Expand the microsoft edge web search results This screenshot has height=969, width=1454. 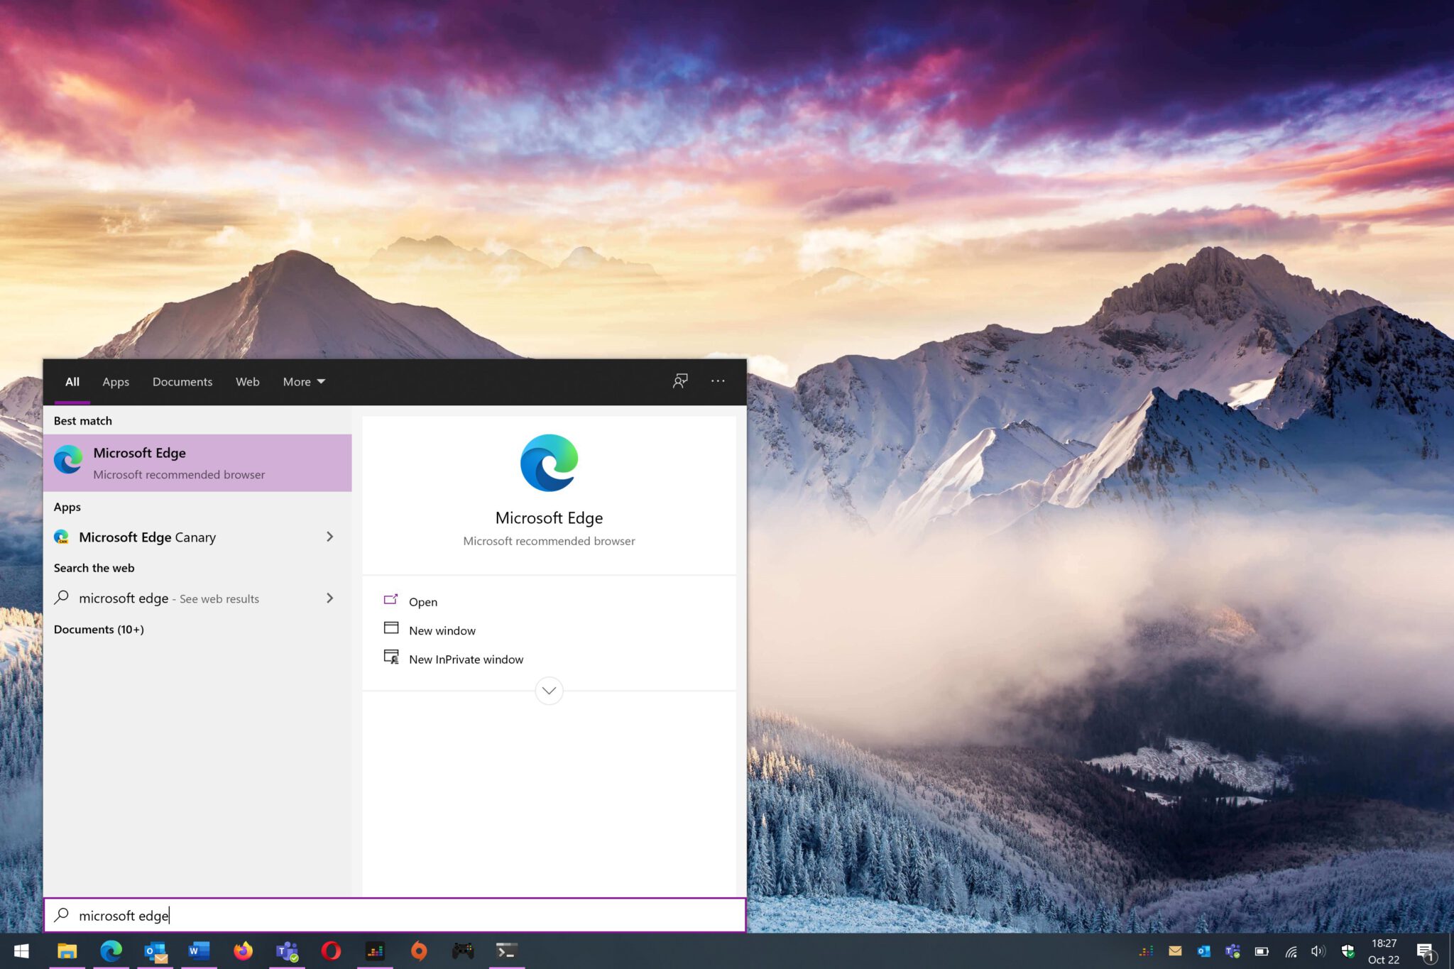point(331,598)
